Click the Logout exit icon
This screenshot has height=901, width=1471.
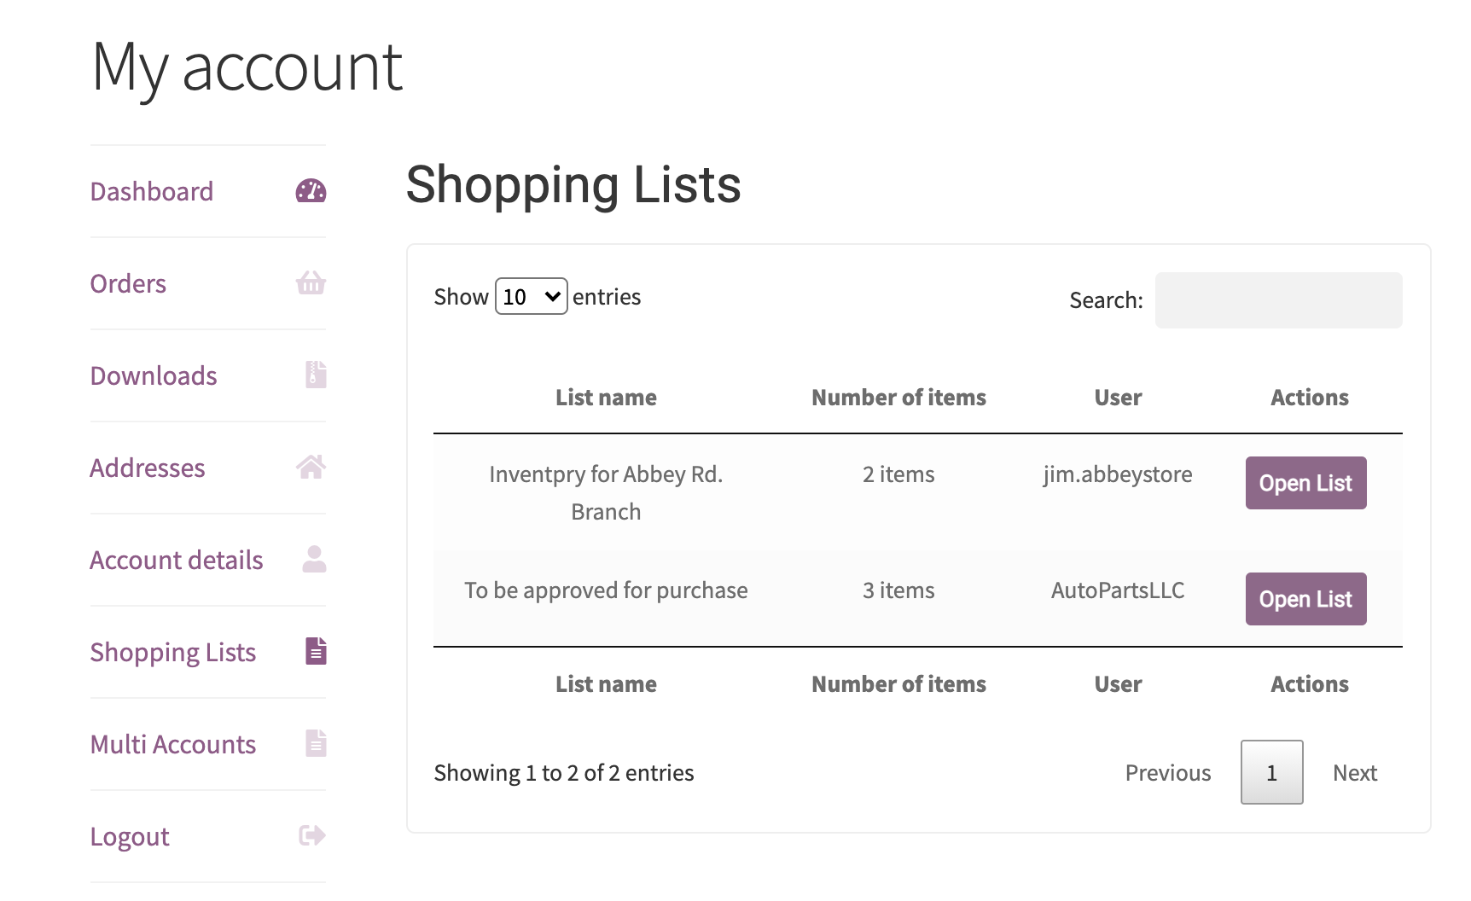click(310, 835)
